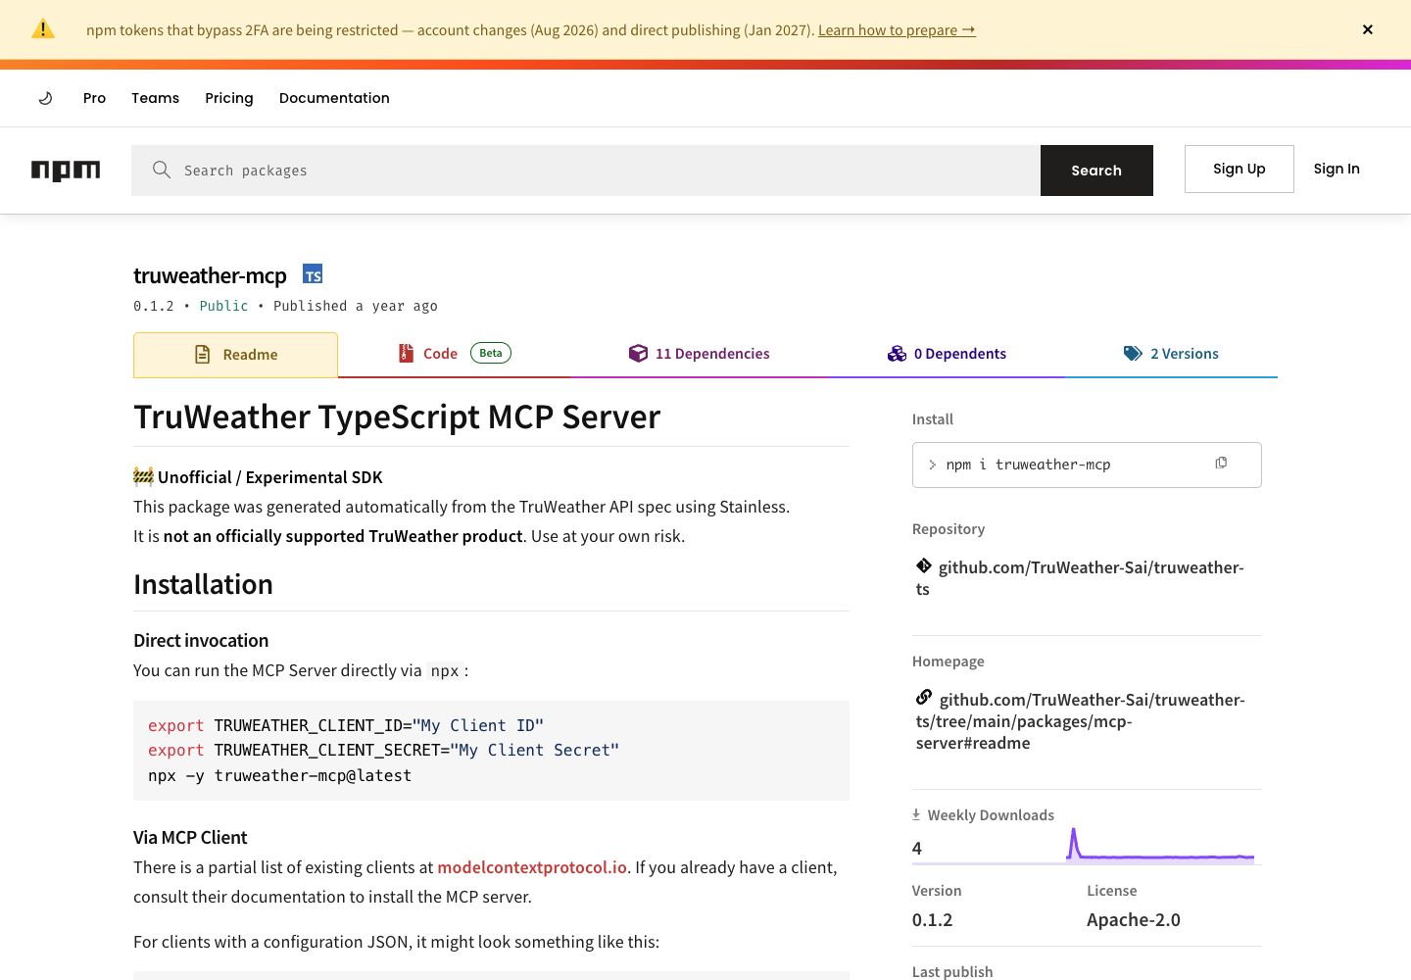Open the 11 Dependencies tab

coord(700,354)
